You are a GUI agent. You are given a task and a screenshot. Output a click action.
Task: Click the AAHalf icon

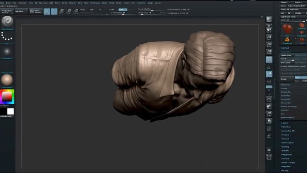point(269,52)
